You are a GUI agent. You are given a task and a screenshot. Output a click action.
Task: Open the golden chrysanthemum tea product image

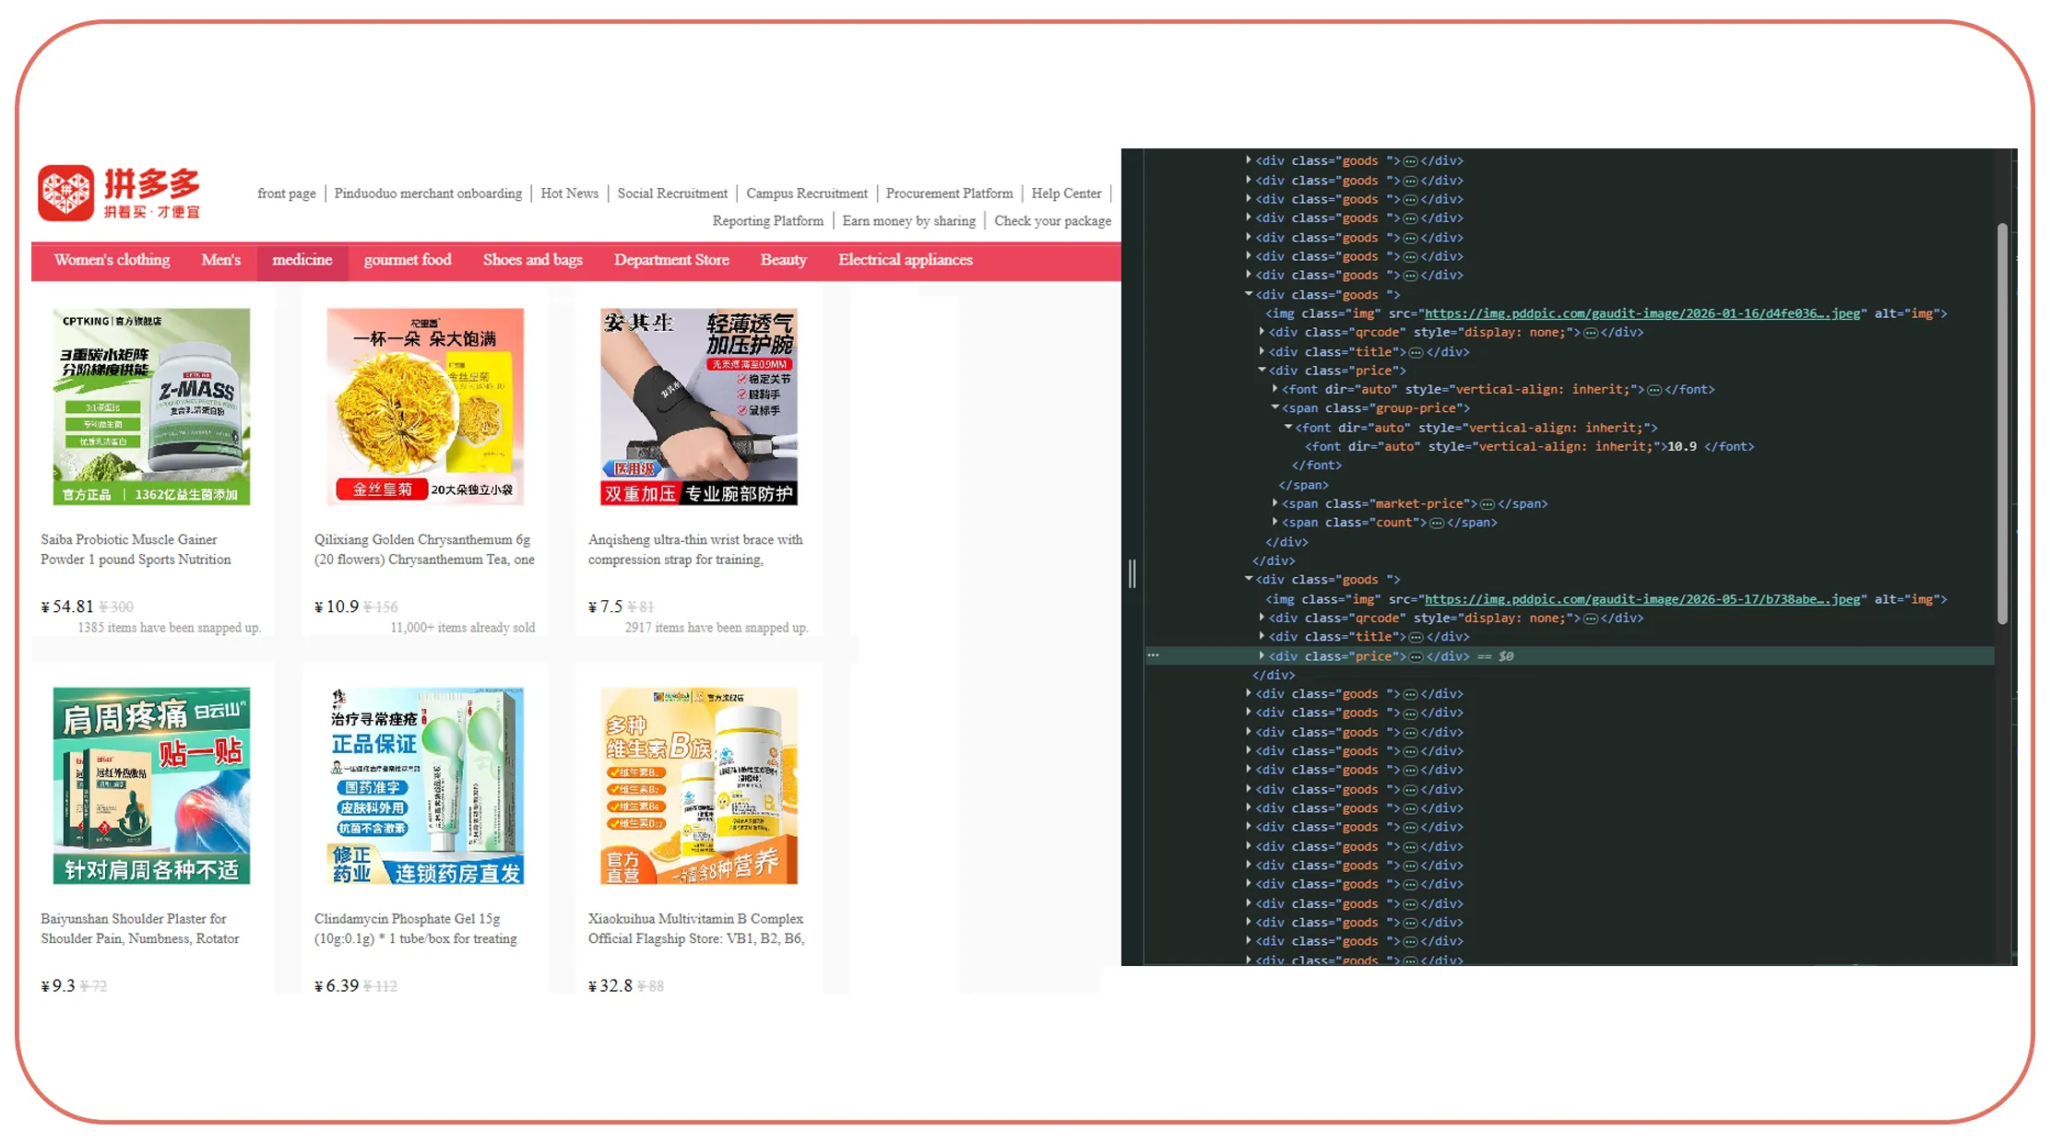(x=425, y=407)
